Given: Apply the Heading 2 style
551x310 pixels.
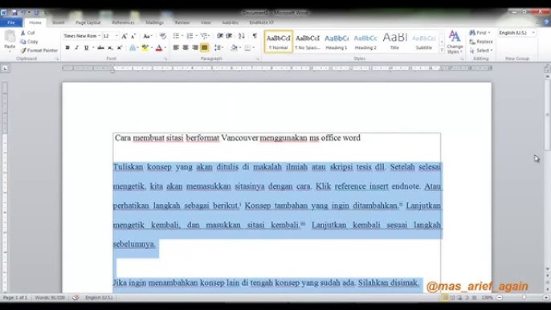Looking at the screenshot, I should tap(365, 42).
